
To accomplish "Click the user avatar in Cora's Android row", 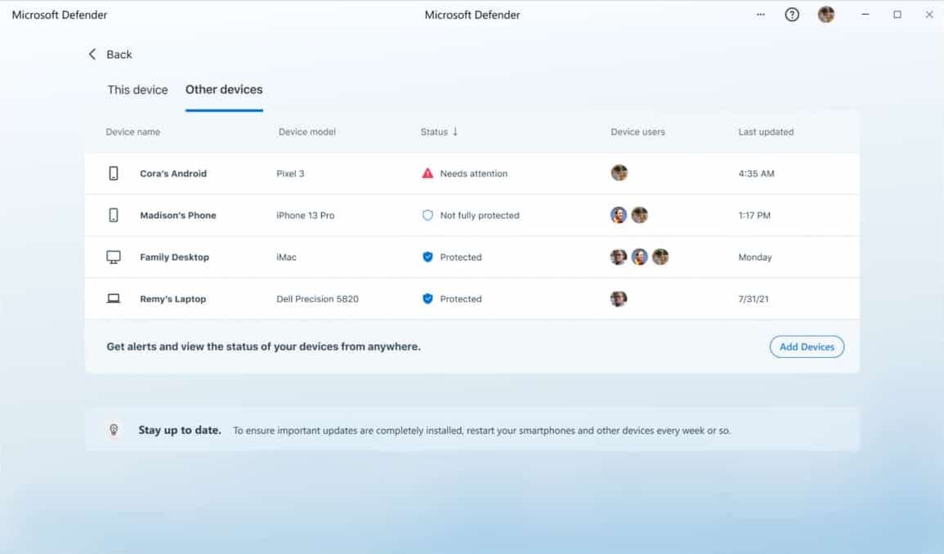I will tap(619, 173).
